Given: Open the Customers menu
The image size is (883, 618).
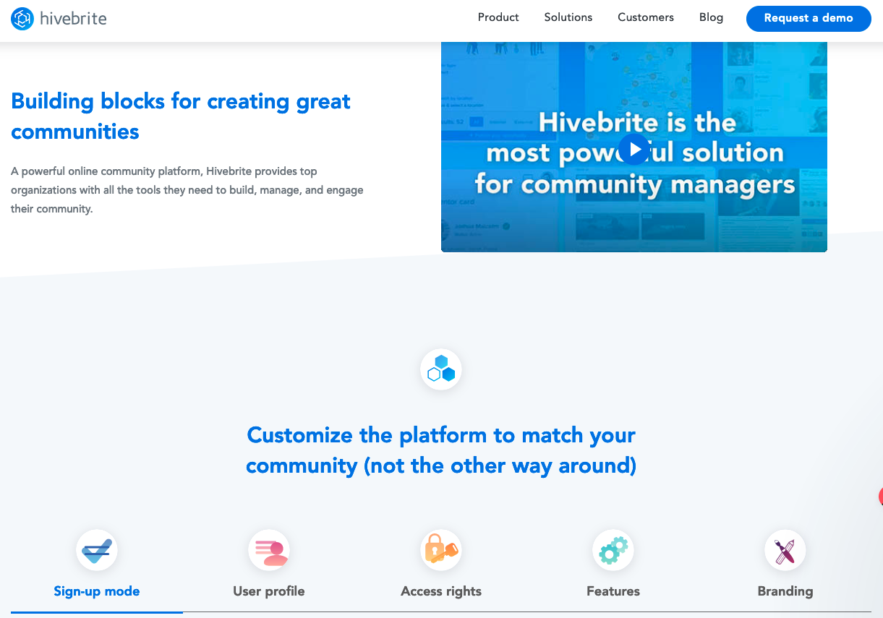Looking at the screenshot, I should click(x=646, y=17).
